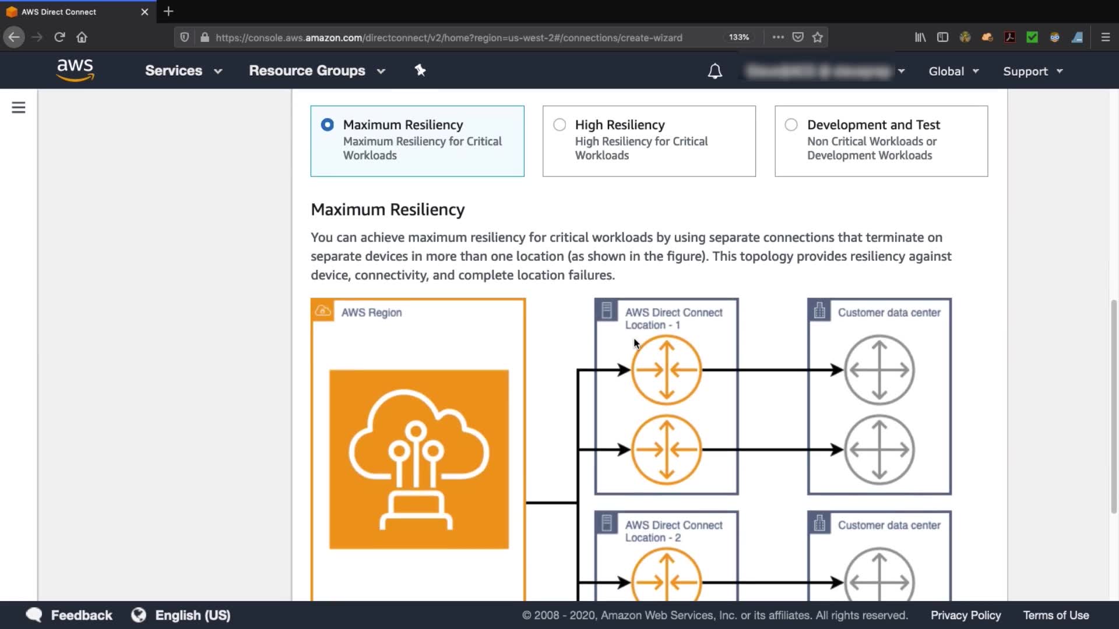This screenshot has width=1119, height=629.
Task: Click the pin shortcut icon in navbar
Action: tap(420, 70)
